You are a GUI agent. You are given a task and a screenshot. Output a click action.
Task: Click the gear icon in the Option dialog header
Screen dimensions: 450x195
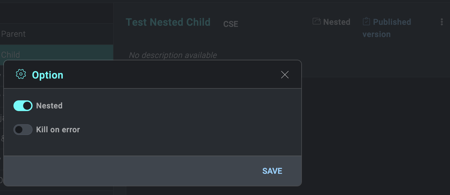[21, 74]
